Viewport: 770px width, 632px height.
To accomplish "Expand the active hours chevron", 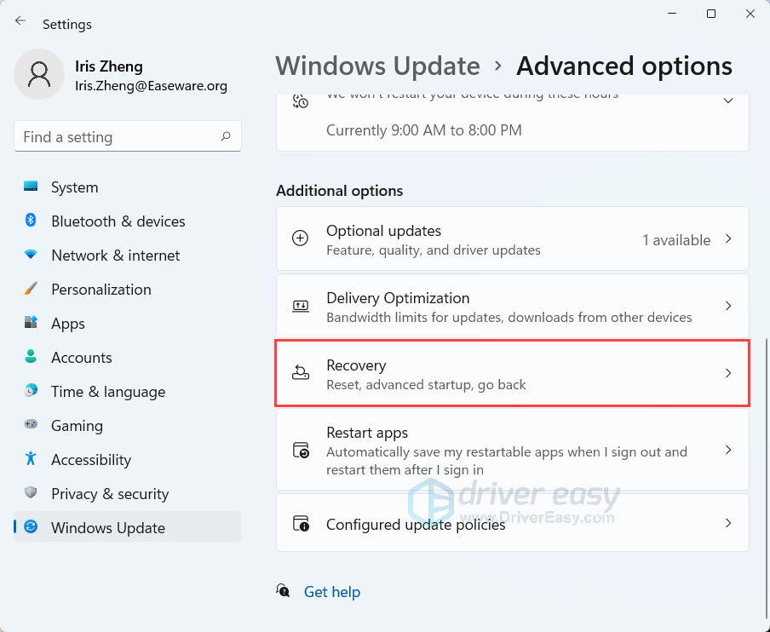I will [x=728, y=101].
